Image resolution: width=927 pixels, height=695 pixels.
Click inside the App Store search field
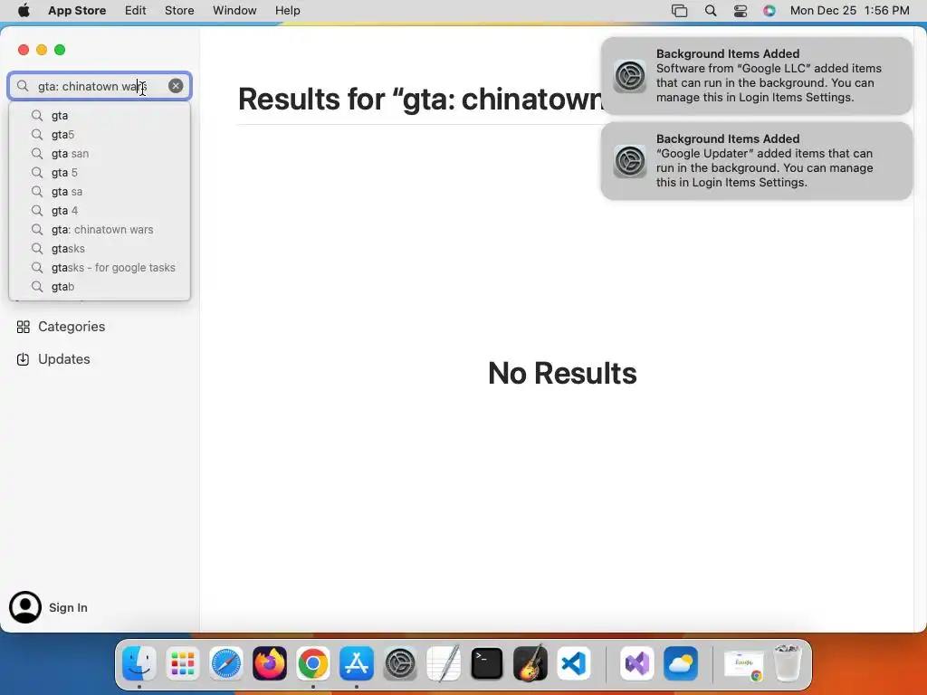100,86
